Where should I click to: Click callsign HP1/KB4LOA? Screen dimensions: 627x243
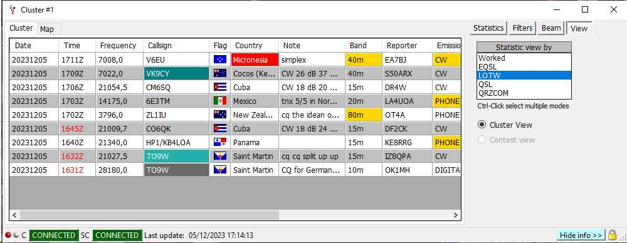click(176, 142)
